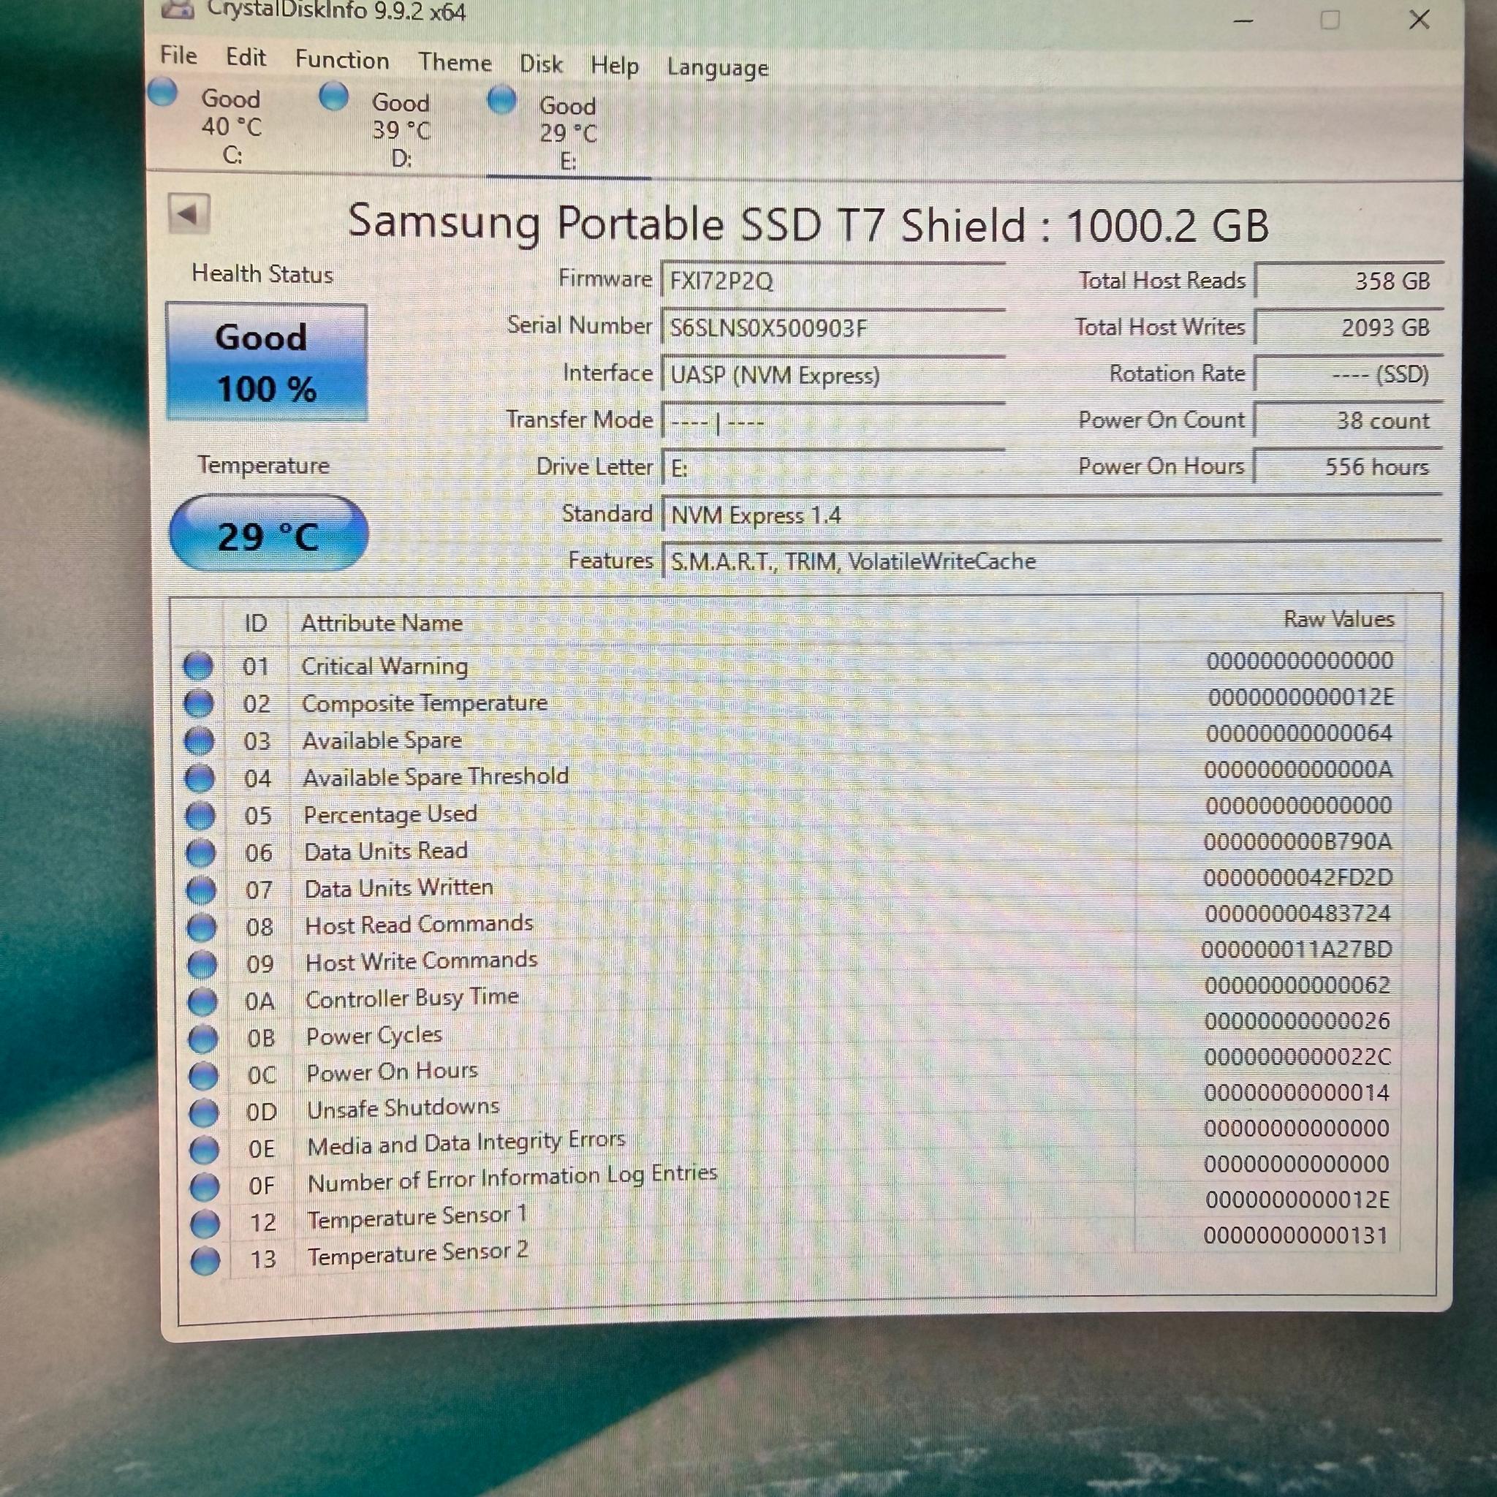
Task: Click the status icon for Host Read Commands
Action: point(202,927)
